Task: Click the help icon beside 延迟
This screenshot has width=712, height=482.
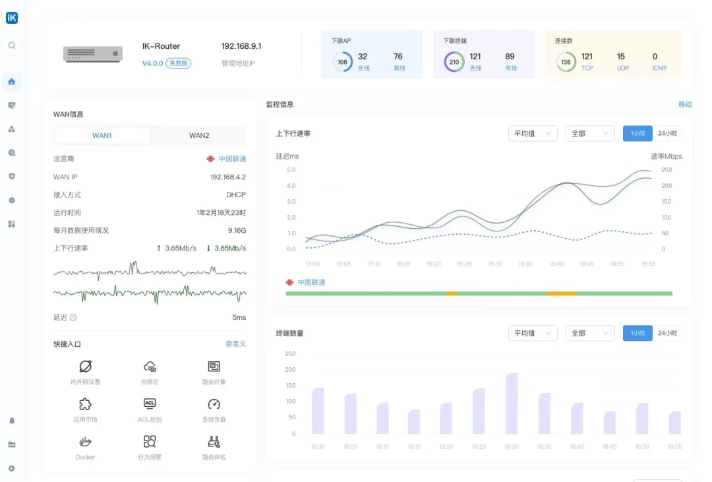Action: point(73,318)
